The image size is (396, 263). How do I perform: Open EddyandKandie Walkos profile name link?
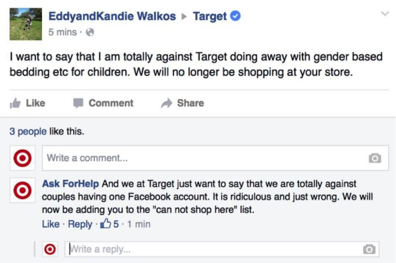[x=112, y=16]
